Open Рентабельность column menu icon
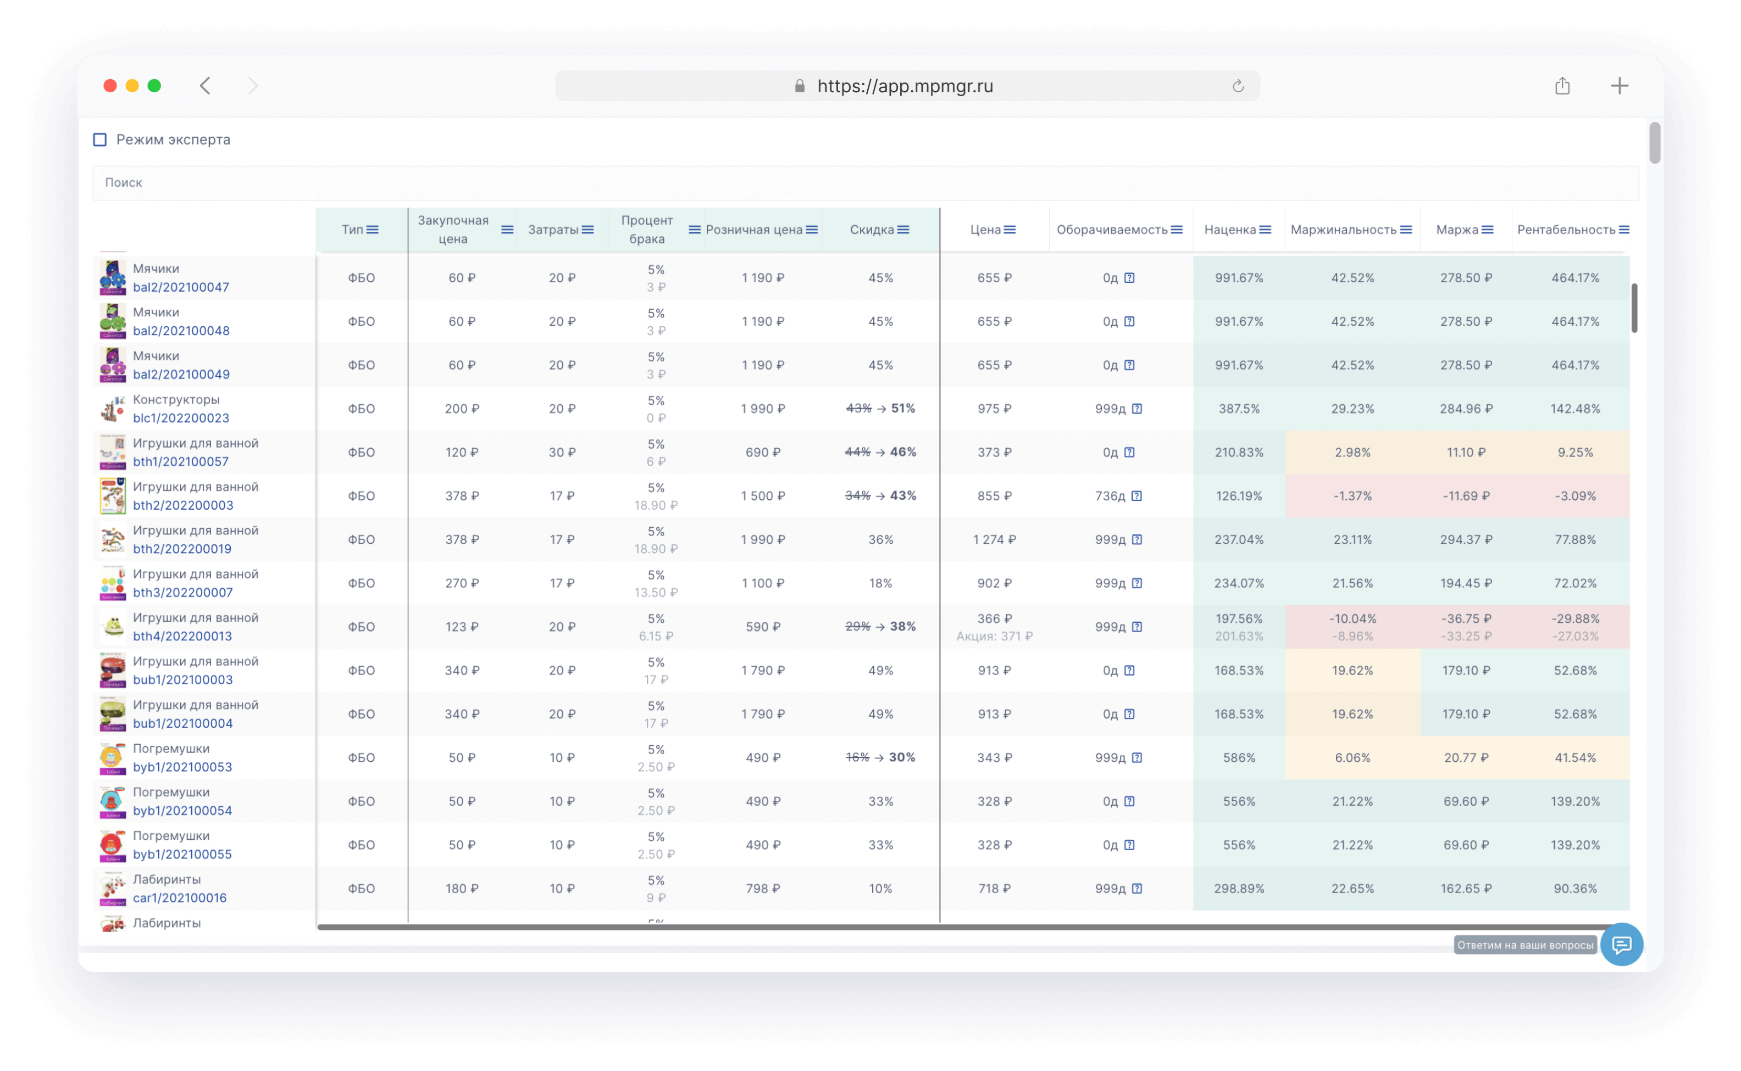Viewport: 1741px width, 1071px height. point(1624,230)
